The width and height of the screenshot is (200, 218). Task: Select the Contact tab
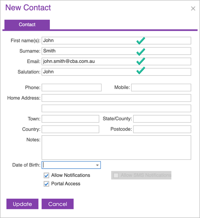tap(27, 25)
